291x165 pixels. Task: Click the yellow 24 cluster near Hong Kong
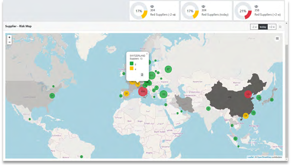(x=245, y=116)
